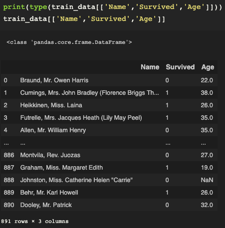The height and width of the screenshot is (228, 225).
Task: Click the row index 888
Action: click(9, 180)
